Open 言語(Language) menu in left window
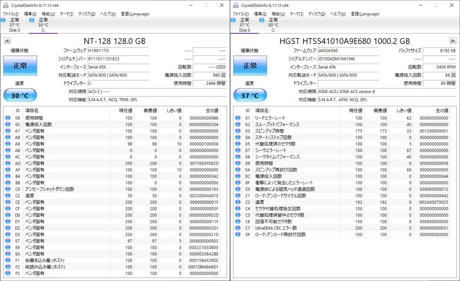Image resolution: width=460 pixels, height=281 pixels. [x=135, y=14]
